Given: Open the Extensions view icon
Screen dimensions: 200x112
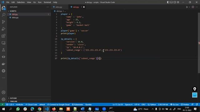Looking at the screenshot, I should (3, 36).
